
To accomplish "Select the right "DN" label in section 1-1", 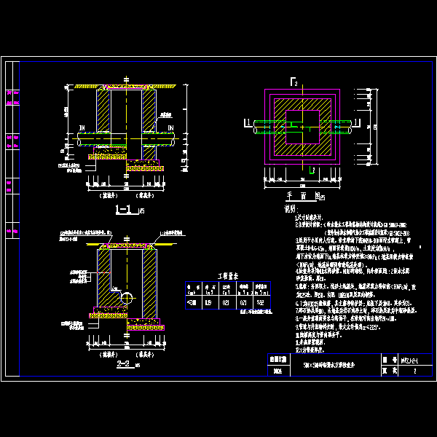I will point(170,127).
